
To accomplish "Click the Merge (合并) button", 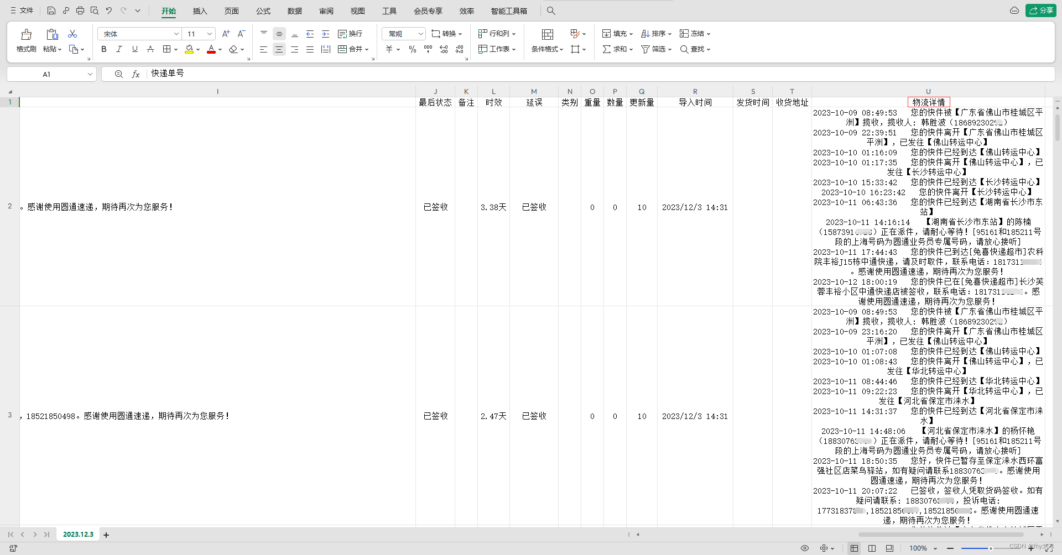I will click(x=353, y=49).
